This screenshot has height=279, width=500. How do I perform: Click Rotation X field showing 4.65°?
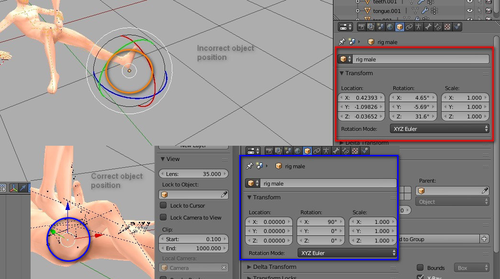(413, 98)
